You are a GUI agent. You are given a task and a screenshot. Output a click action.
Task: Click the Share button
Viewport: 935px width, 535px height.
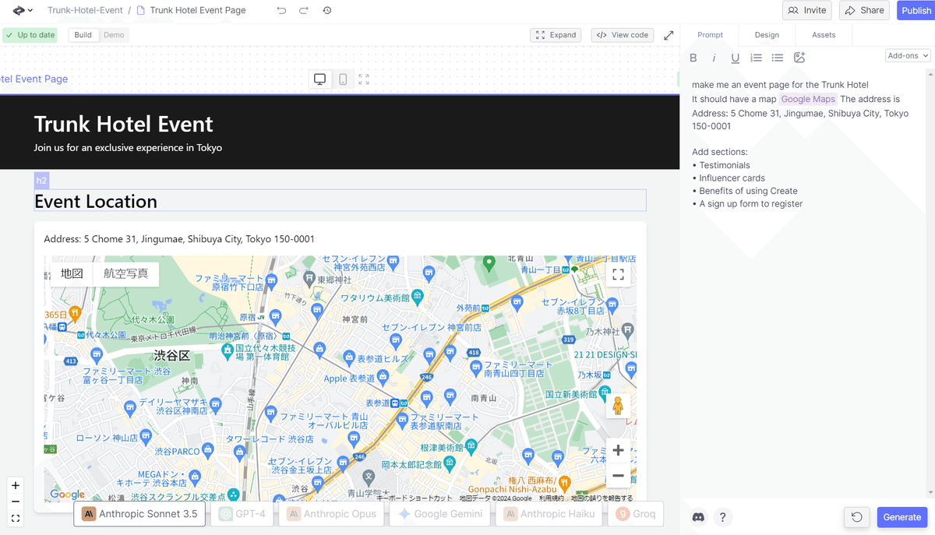[x=864, y=10]
